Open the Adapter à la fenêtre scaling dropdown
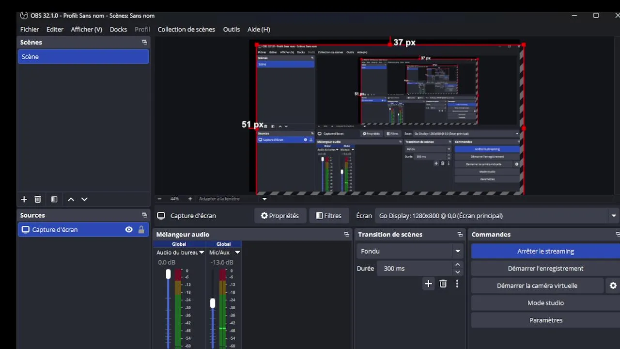The height and width of the screenshot is (349, 620). (264, 199)
